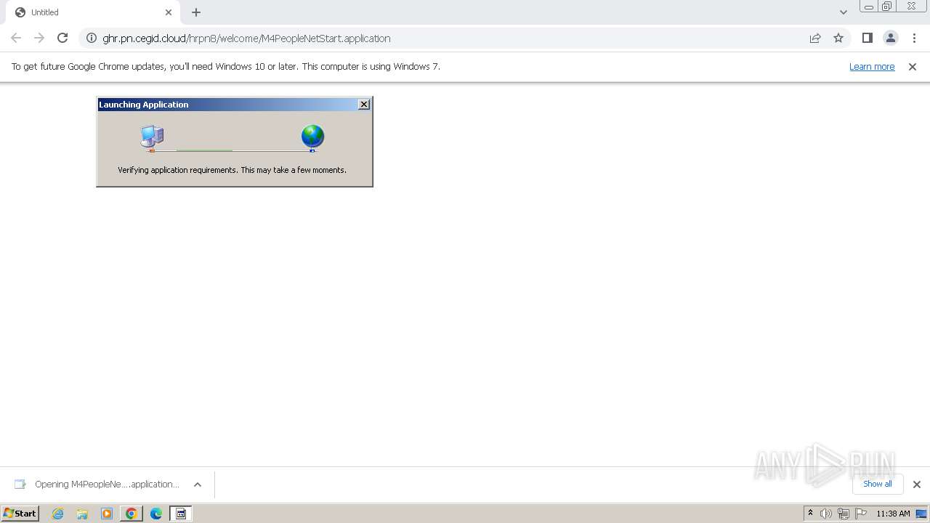Show hidden system tray icons
930x523 pixels.
(x=810, y=514)
